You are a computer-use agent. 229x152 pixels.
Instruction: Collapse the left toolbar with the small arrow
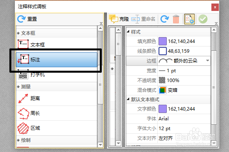coord(101,23)
